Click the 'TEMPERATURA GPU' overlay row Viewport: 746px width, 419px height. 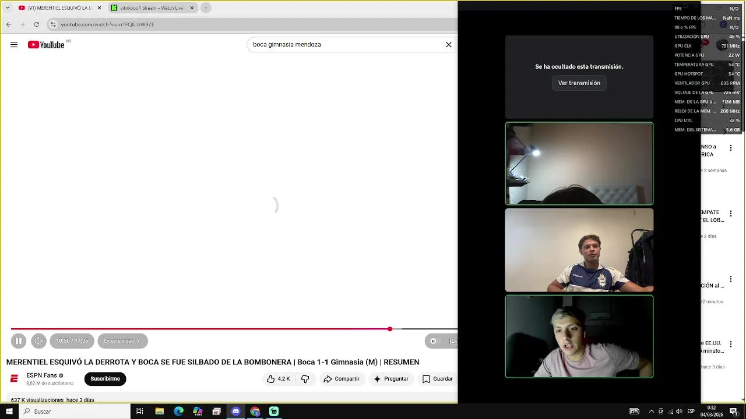coord(707,65)
